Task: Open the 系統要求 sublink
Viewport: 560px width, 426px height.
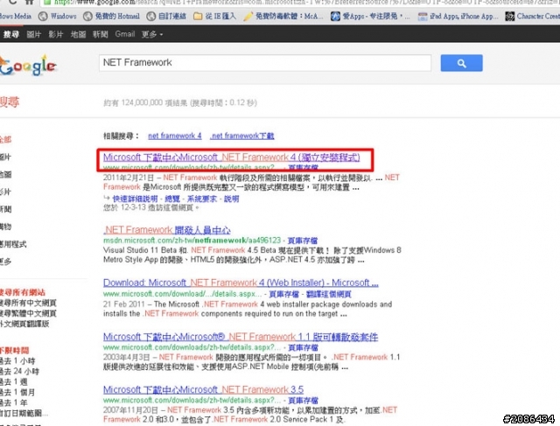Action: (x=202, y=199)
